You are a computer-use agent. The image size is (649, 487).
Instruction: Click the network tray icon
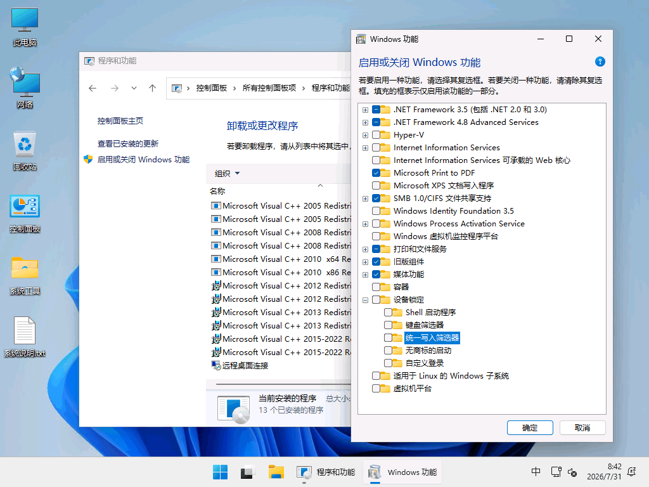[x=556, y=472]
